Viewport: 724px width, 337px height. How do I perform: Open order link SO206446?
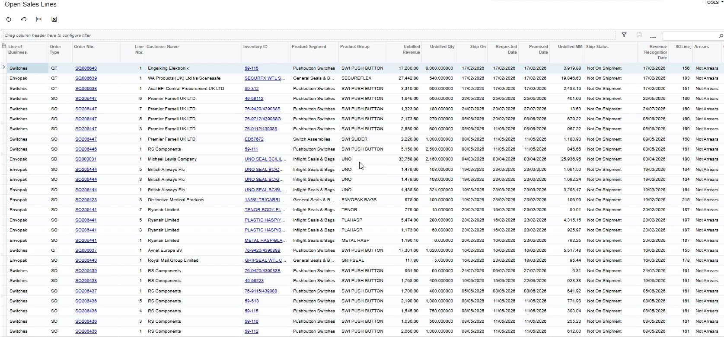(86, 149)
